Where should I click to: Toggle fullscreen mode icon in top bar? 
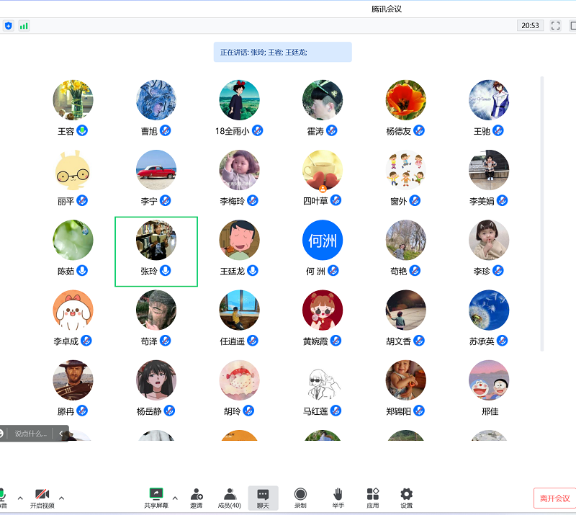(555, 26)
